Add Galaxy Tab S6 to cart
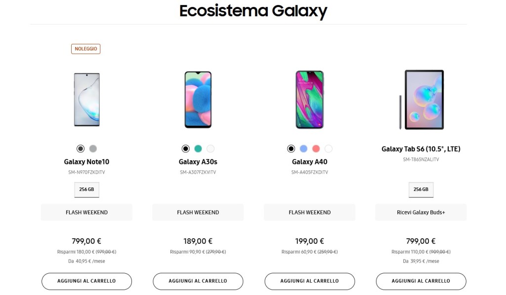506x295 pixels. 421,281
